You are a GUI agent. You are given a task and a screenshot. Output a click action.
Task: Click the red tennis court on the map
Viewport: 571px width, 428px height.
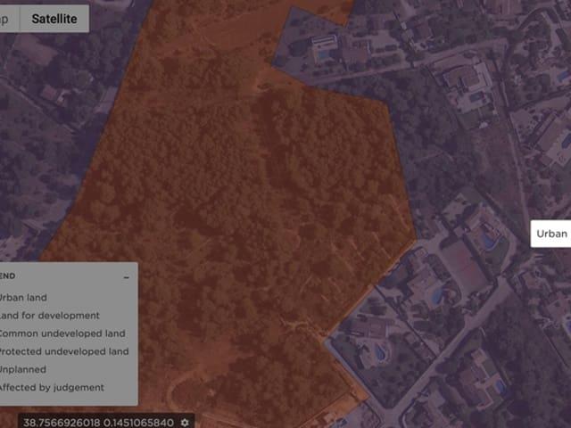click(463, 263)
